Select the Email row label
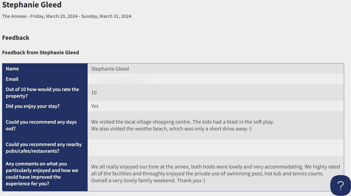 [x=12, y=79]
